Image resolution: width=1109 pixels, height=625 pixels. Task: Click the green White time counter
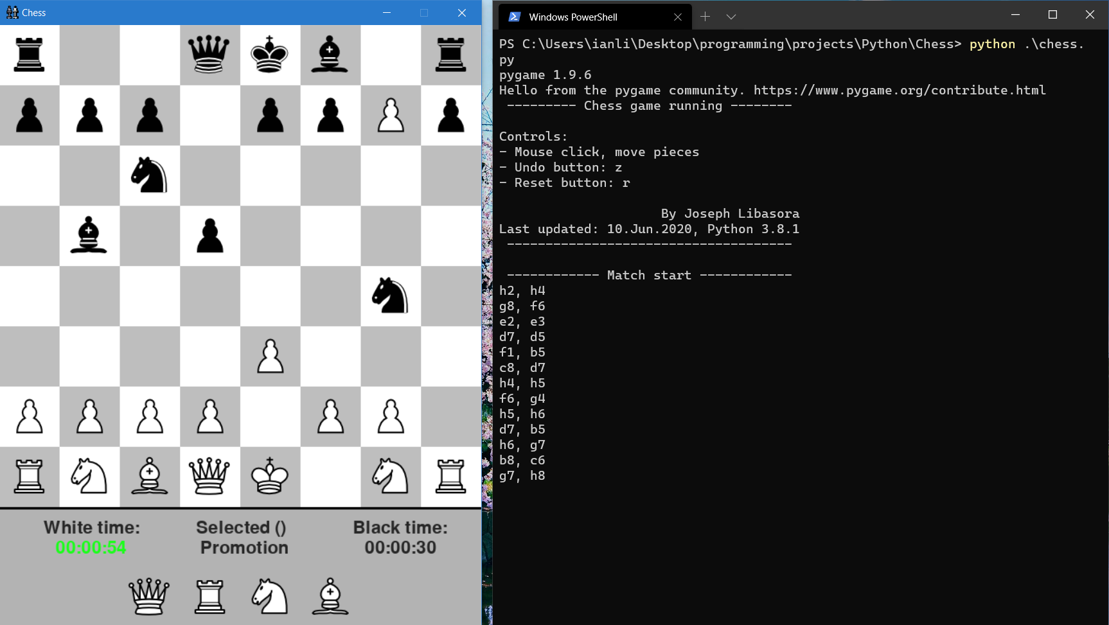[x=90, y=547]
